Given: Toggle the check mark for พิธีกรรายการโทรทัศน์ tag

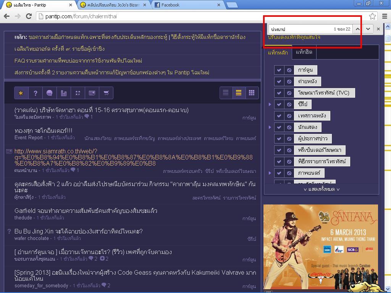Looking at the screenshot, I should 279,161.
